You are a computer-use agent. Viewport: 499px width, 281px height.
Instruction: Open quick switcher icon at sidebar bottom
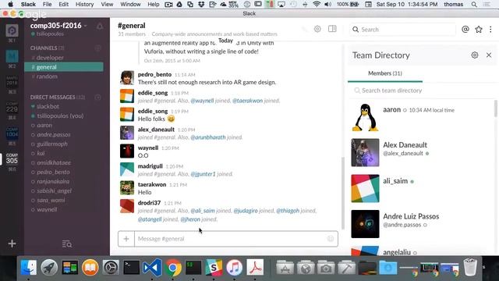tap(67, 244)
